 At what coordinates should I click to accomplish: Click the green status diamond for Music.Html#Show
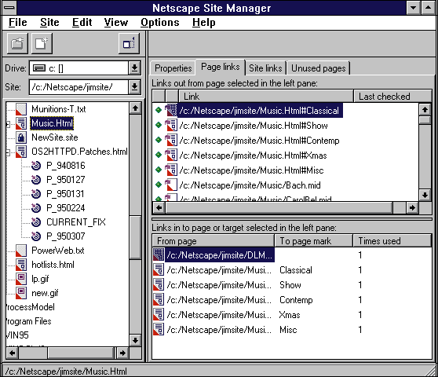pos(159,125)
